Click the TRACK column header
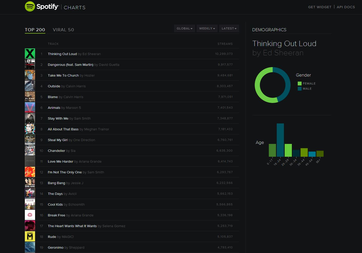The image size is (362, 253). click(53, 44)
